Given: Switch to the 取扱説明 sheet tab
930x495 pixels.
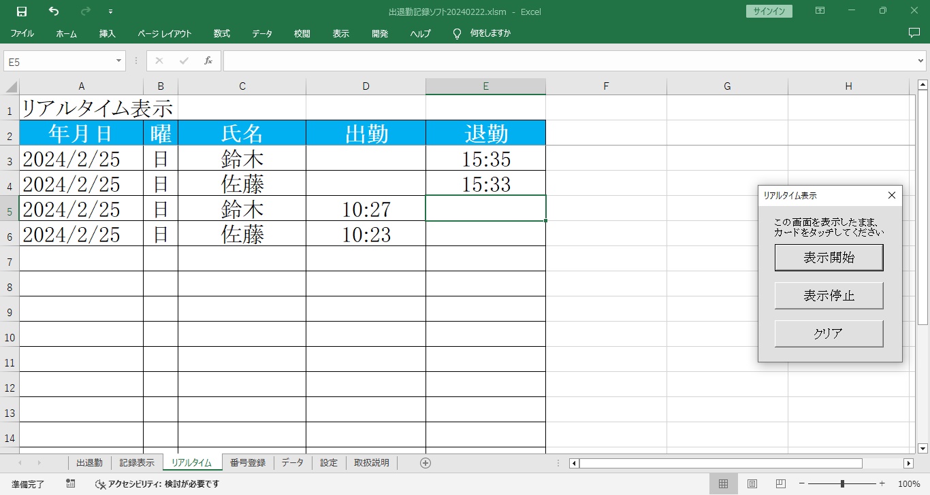Looking at the screenshot, I should click(372, 463).
